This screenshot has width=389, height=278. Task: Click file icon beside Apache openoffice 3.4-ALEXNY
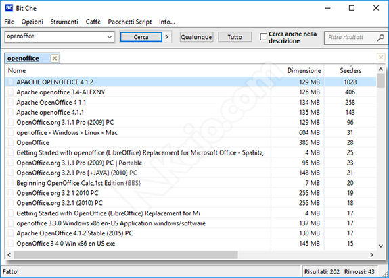(x=11, y=92)
